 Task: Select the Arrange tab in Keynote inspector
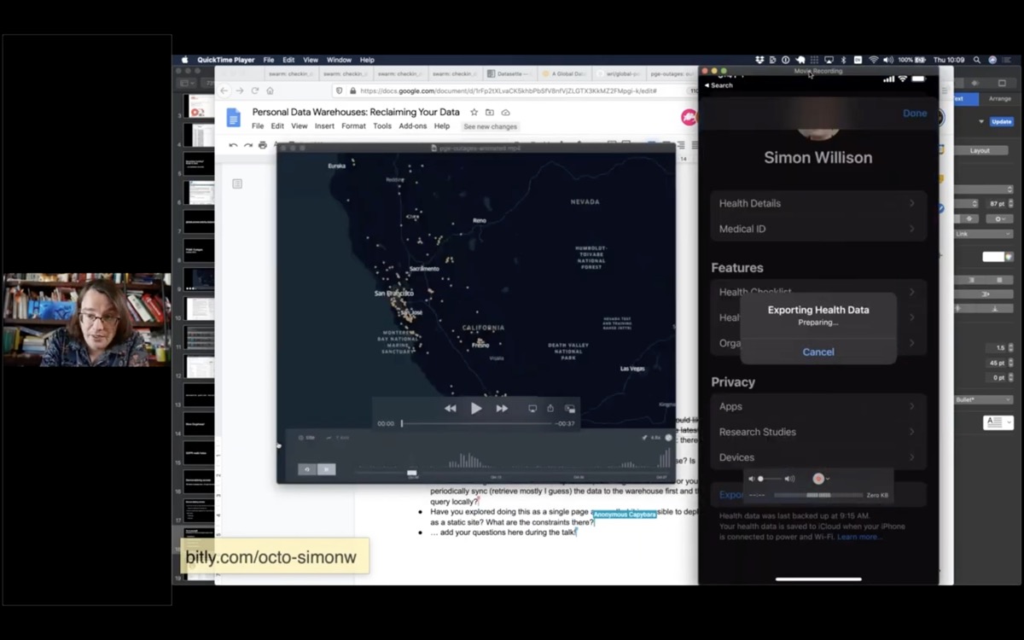tap(999, 99)
